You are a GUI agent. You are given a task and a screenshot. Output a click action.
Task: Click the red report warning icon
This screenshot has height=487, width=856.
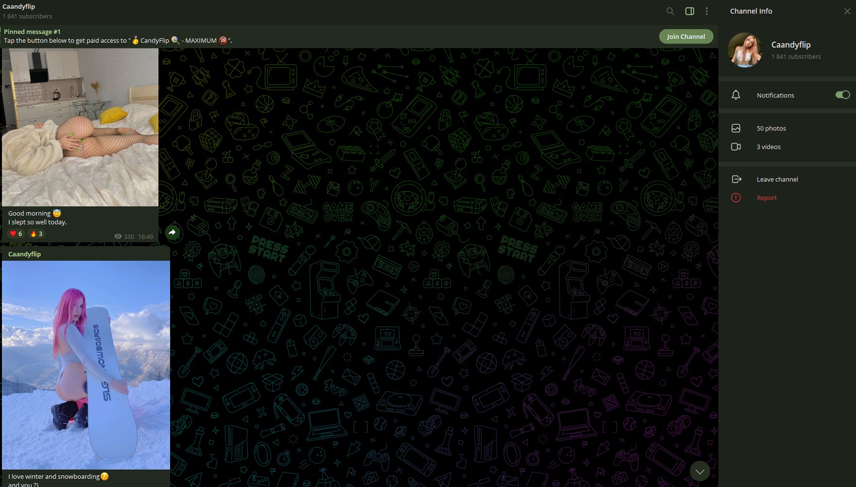[x=736, y=198]
